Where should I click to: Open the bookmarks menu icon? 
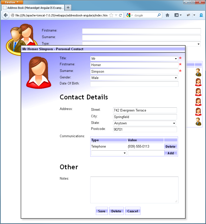176,15
